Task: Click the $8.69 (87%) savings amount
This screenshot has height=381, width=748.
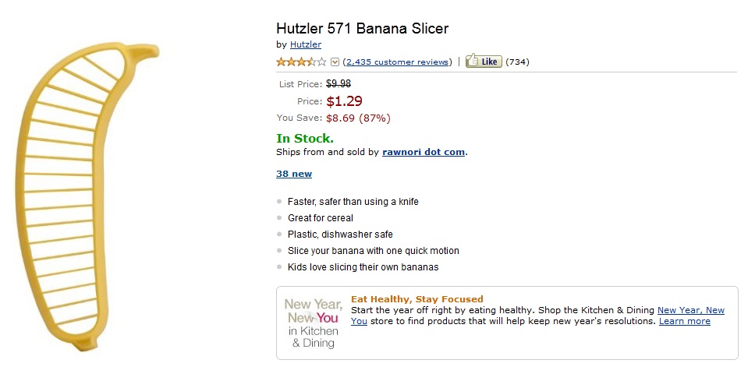Action: (358, 118)
